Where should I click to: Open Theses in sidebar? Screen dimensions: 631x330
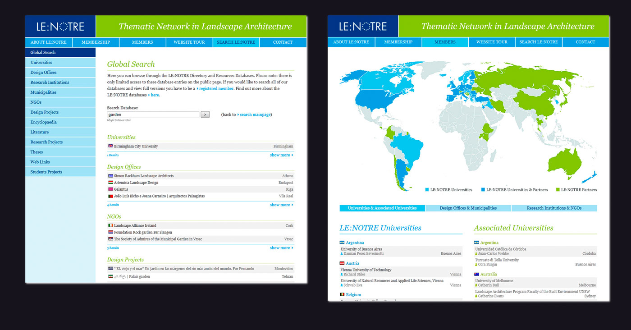[60, 152]
